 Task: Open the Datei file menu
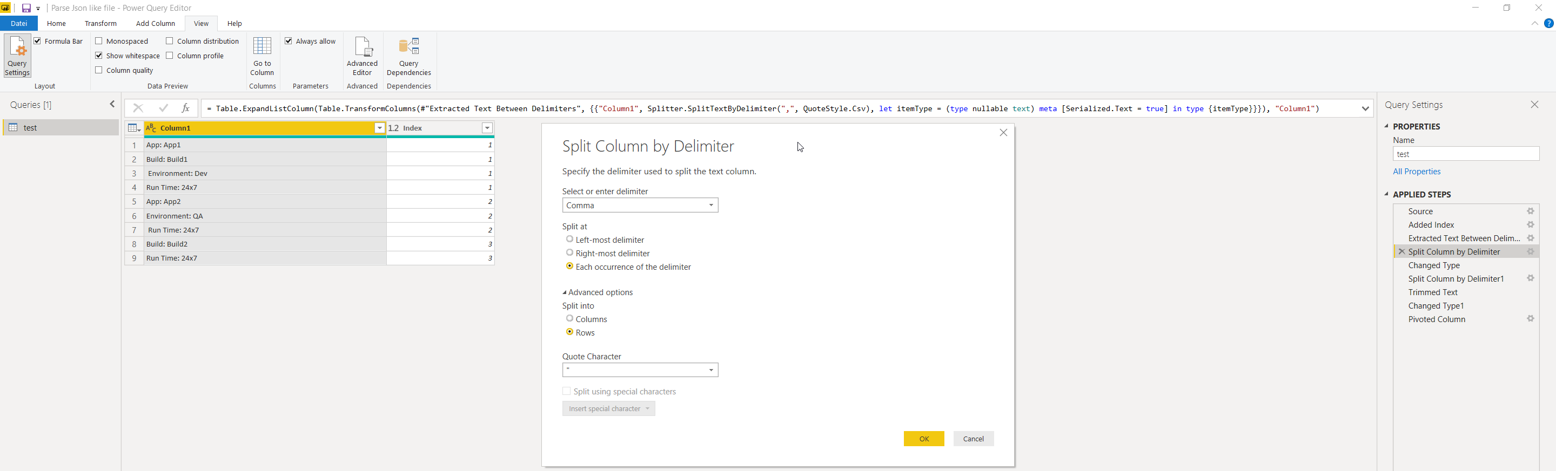19,24
